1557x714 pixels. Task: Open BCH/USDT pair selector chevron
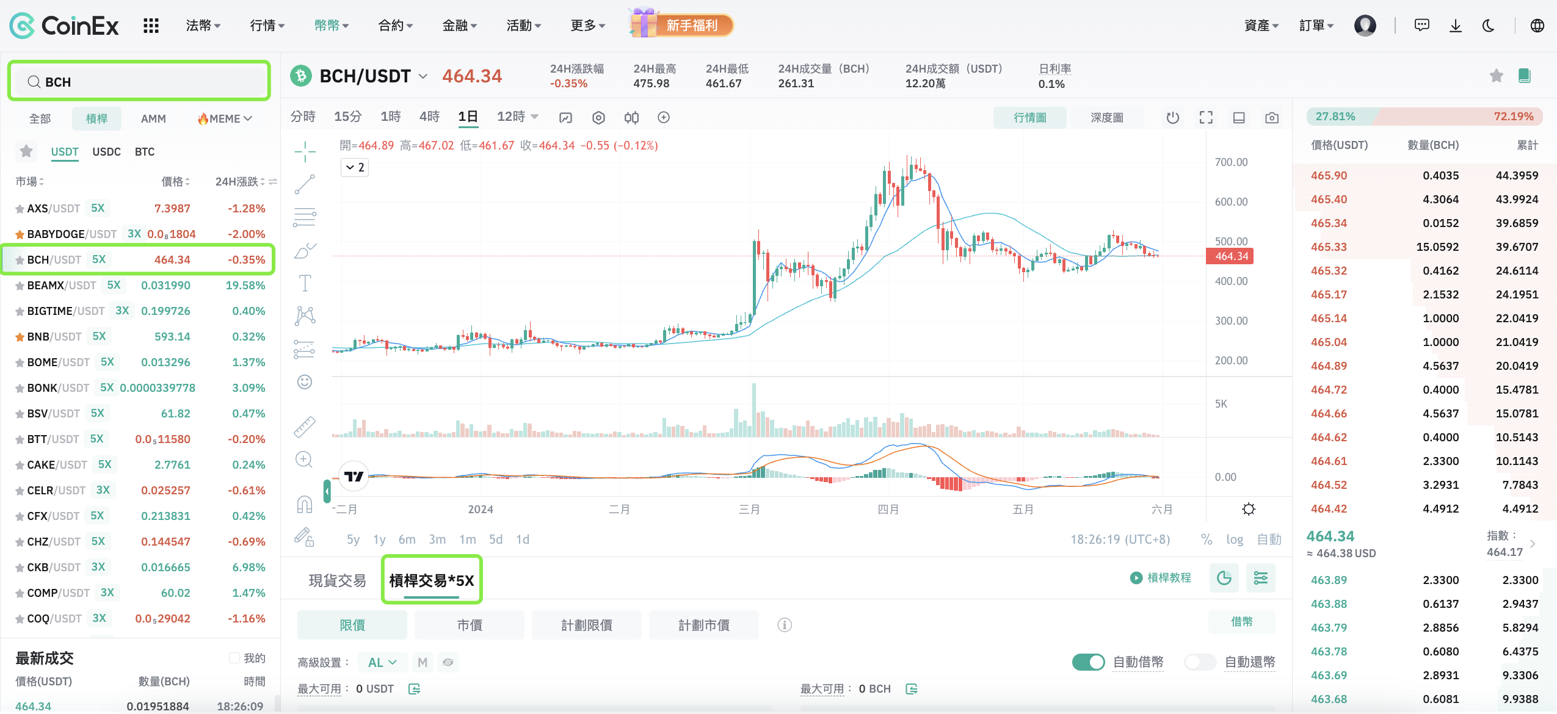click(x=423, y=76)
